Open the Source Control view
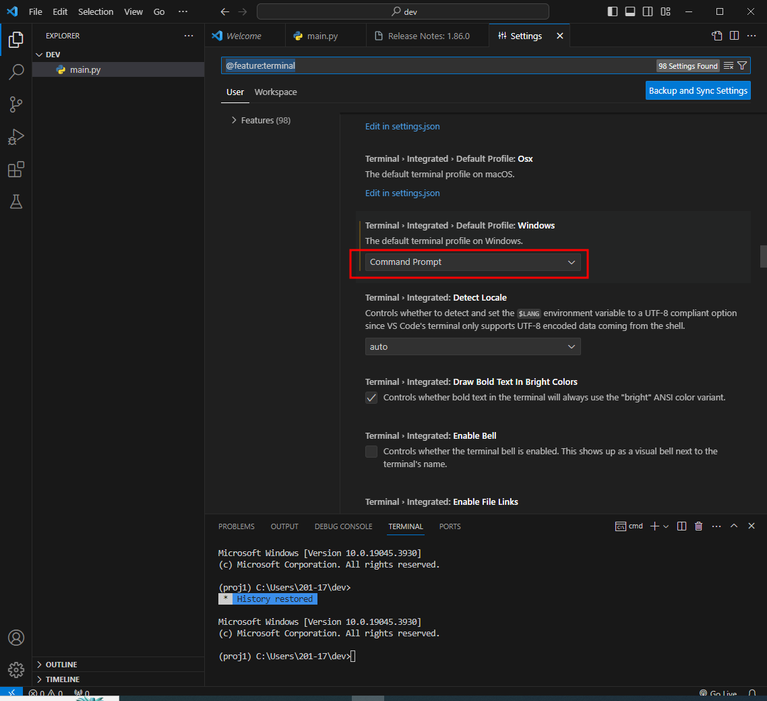 pyautogui.click(x=16, y=104)
